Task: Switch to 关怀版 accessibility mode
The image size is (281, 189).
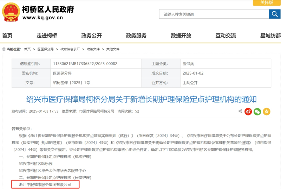Action: point(267,2)
